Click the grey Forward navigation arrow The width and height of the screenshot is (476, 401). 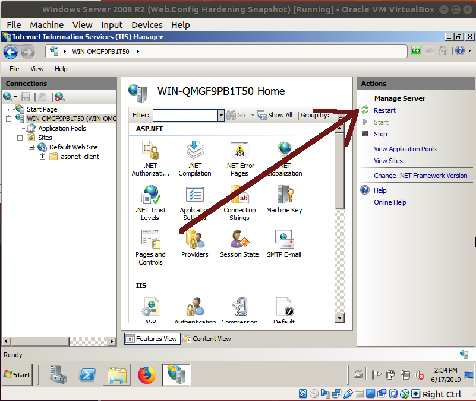[28, 52]
